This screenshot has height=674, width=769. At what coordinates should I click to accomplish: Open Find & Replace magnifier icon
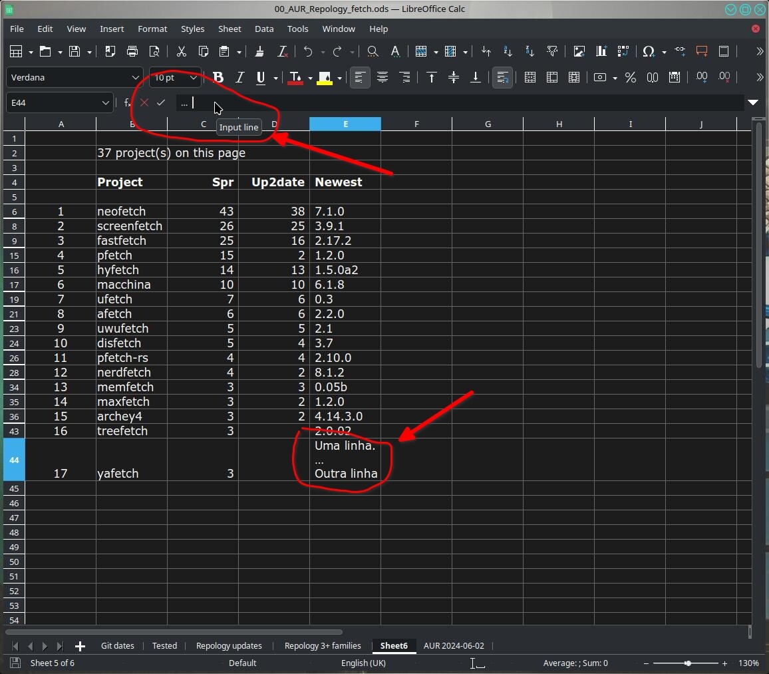[x=373, y=51]
